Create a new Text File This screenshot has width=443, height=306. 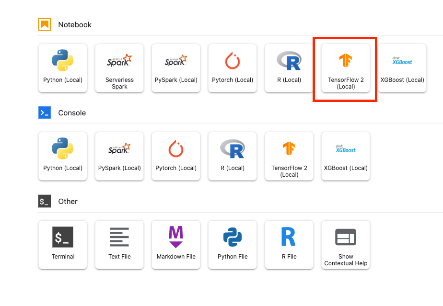119,244
